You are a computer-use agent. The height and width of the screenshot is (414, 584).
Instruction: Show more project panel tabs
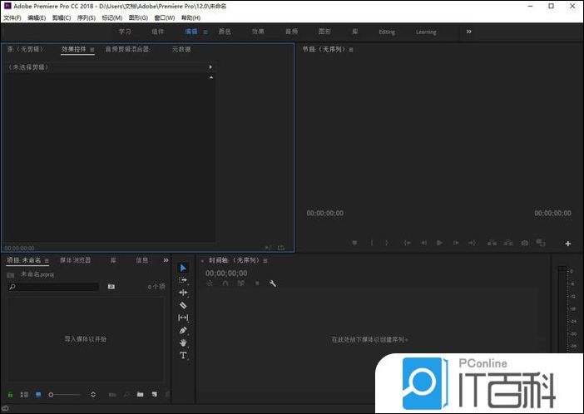coord(166,260)
